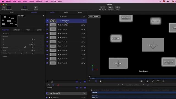Click the search icon below Layers list
This screenshot has width=176, height=99.
[x=48, y=82]
